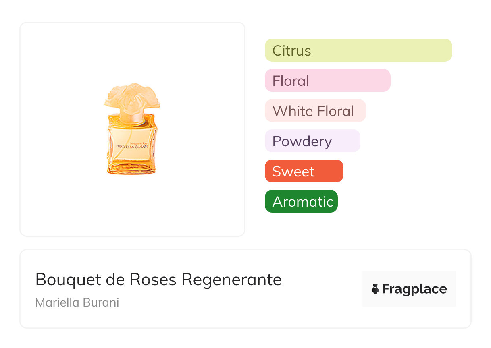Click the Fragplace wordmark text
This screenshot has height=348, width=491.
(x=414, y=289)
